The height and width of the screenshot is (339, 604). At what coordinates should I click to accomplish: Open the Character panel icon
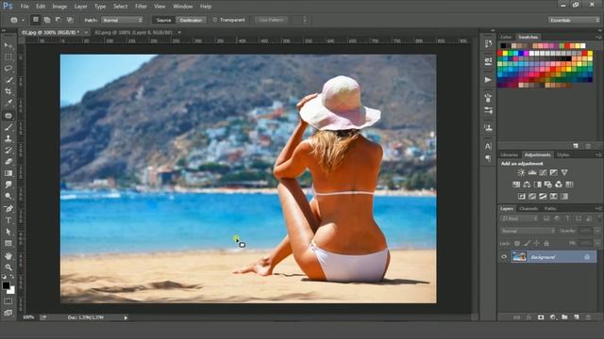tap(488, 146)
